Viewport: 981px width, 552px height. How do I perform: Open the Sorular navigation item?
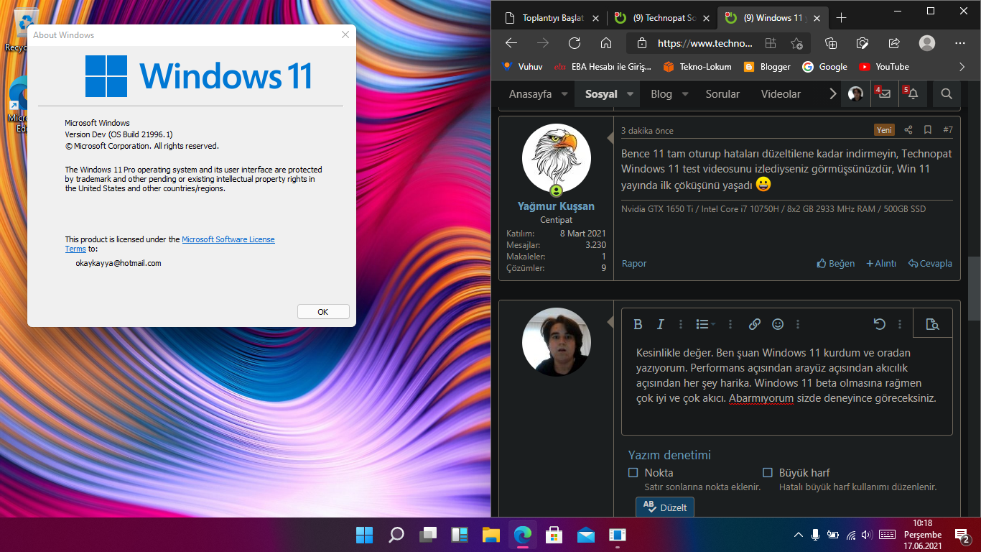pyautogui.click(x=722, y=94)
